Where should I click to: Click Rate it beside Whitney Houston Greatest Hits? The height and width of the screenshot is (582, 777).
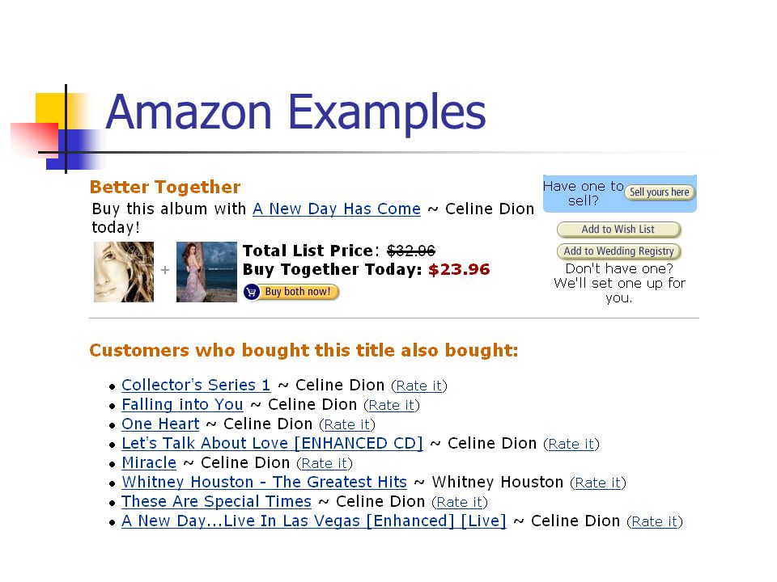point(597,483)
